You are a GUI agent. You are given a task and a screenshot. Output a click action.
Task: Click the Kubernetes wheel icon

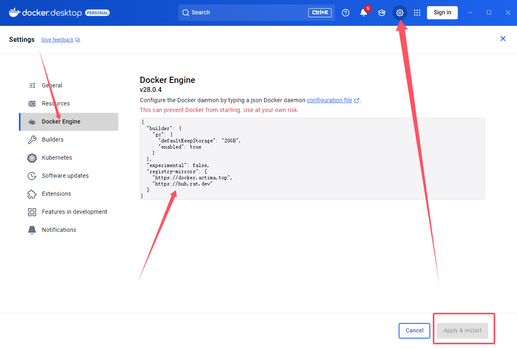point(32,158)
